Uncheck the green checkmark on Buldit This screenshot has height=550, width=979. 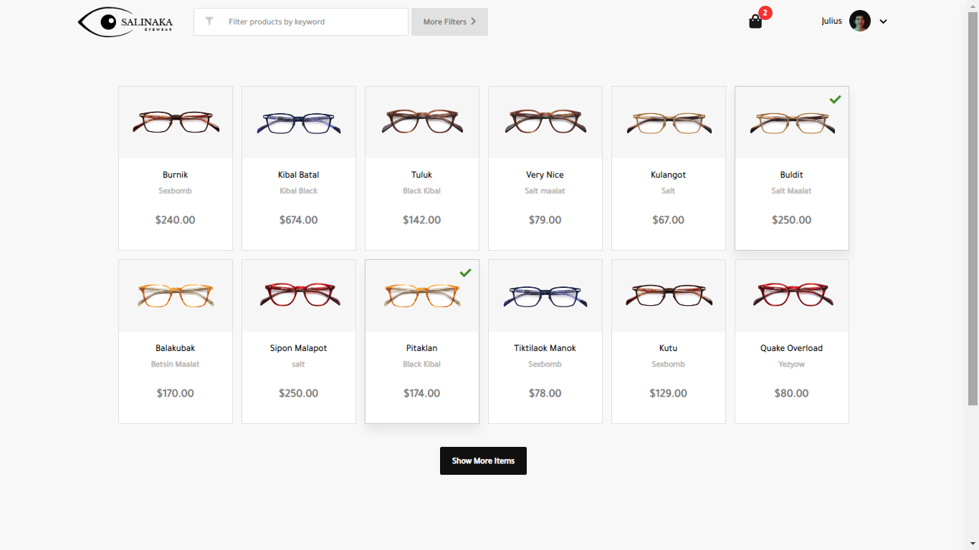835,100
